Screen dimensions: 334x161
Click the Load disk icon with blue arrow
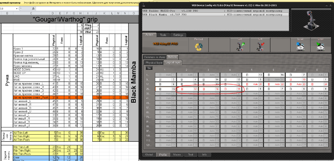300,47
